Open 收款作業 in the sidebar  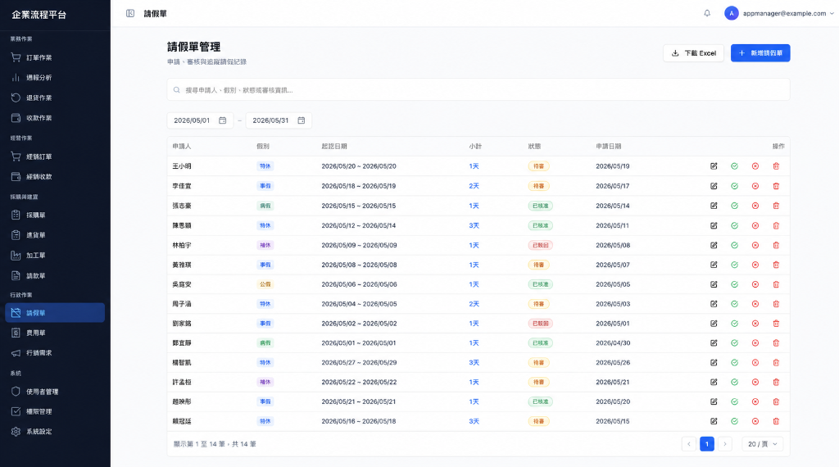[55, 118]
